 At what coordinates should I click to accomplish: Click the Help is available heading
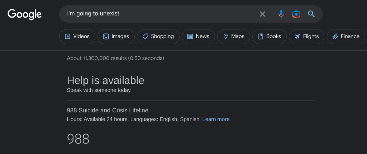point(106,81)
